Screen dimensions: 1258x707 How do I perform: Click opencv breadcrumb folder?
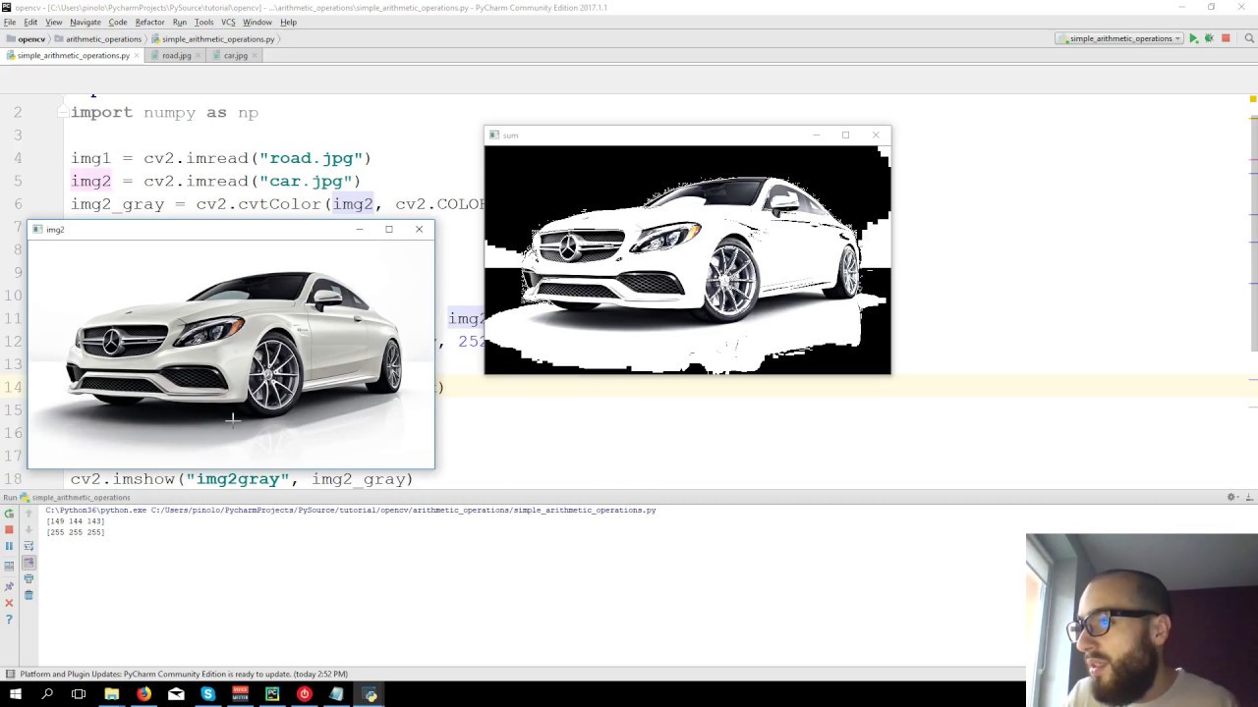(x=26, y=39)
